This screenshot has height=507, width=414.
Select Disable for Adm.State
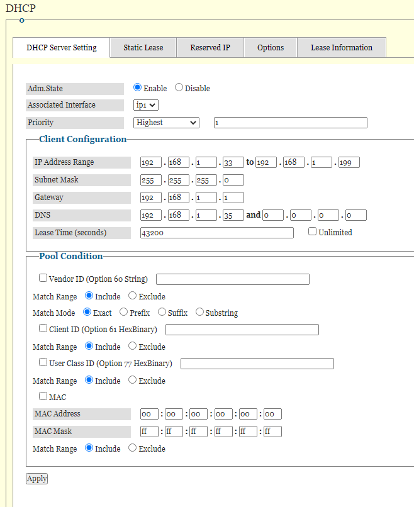tap(179, 87)
